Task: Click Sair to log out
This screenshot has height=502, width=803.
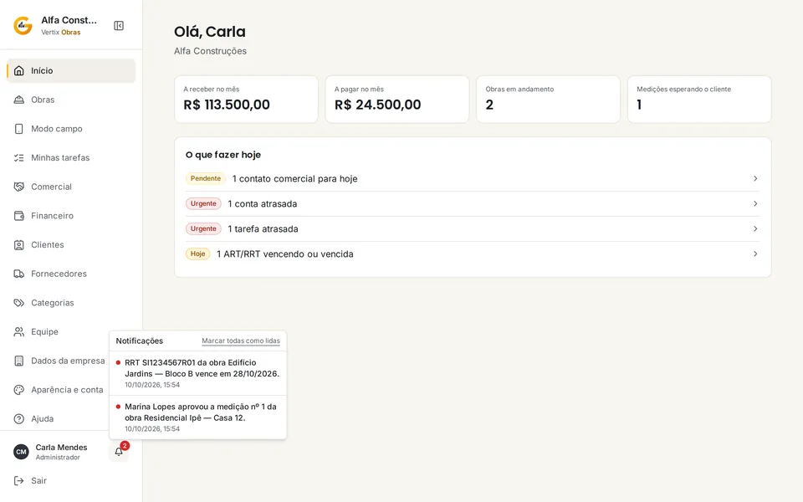Action: [x=71, y=480]
